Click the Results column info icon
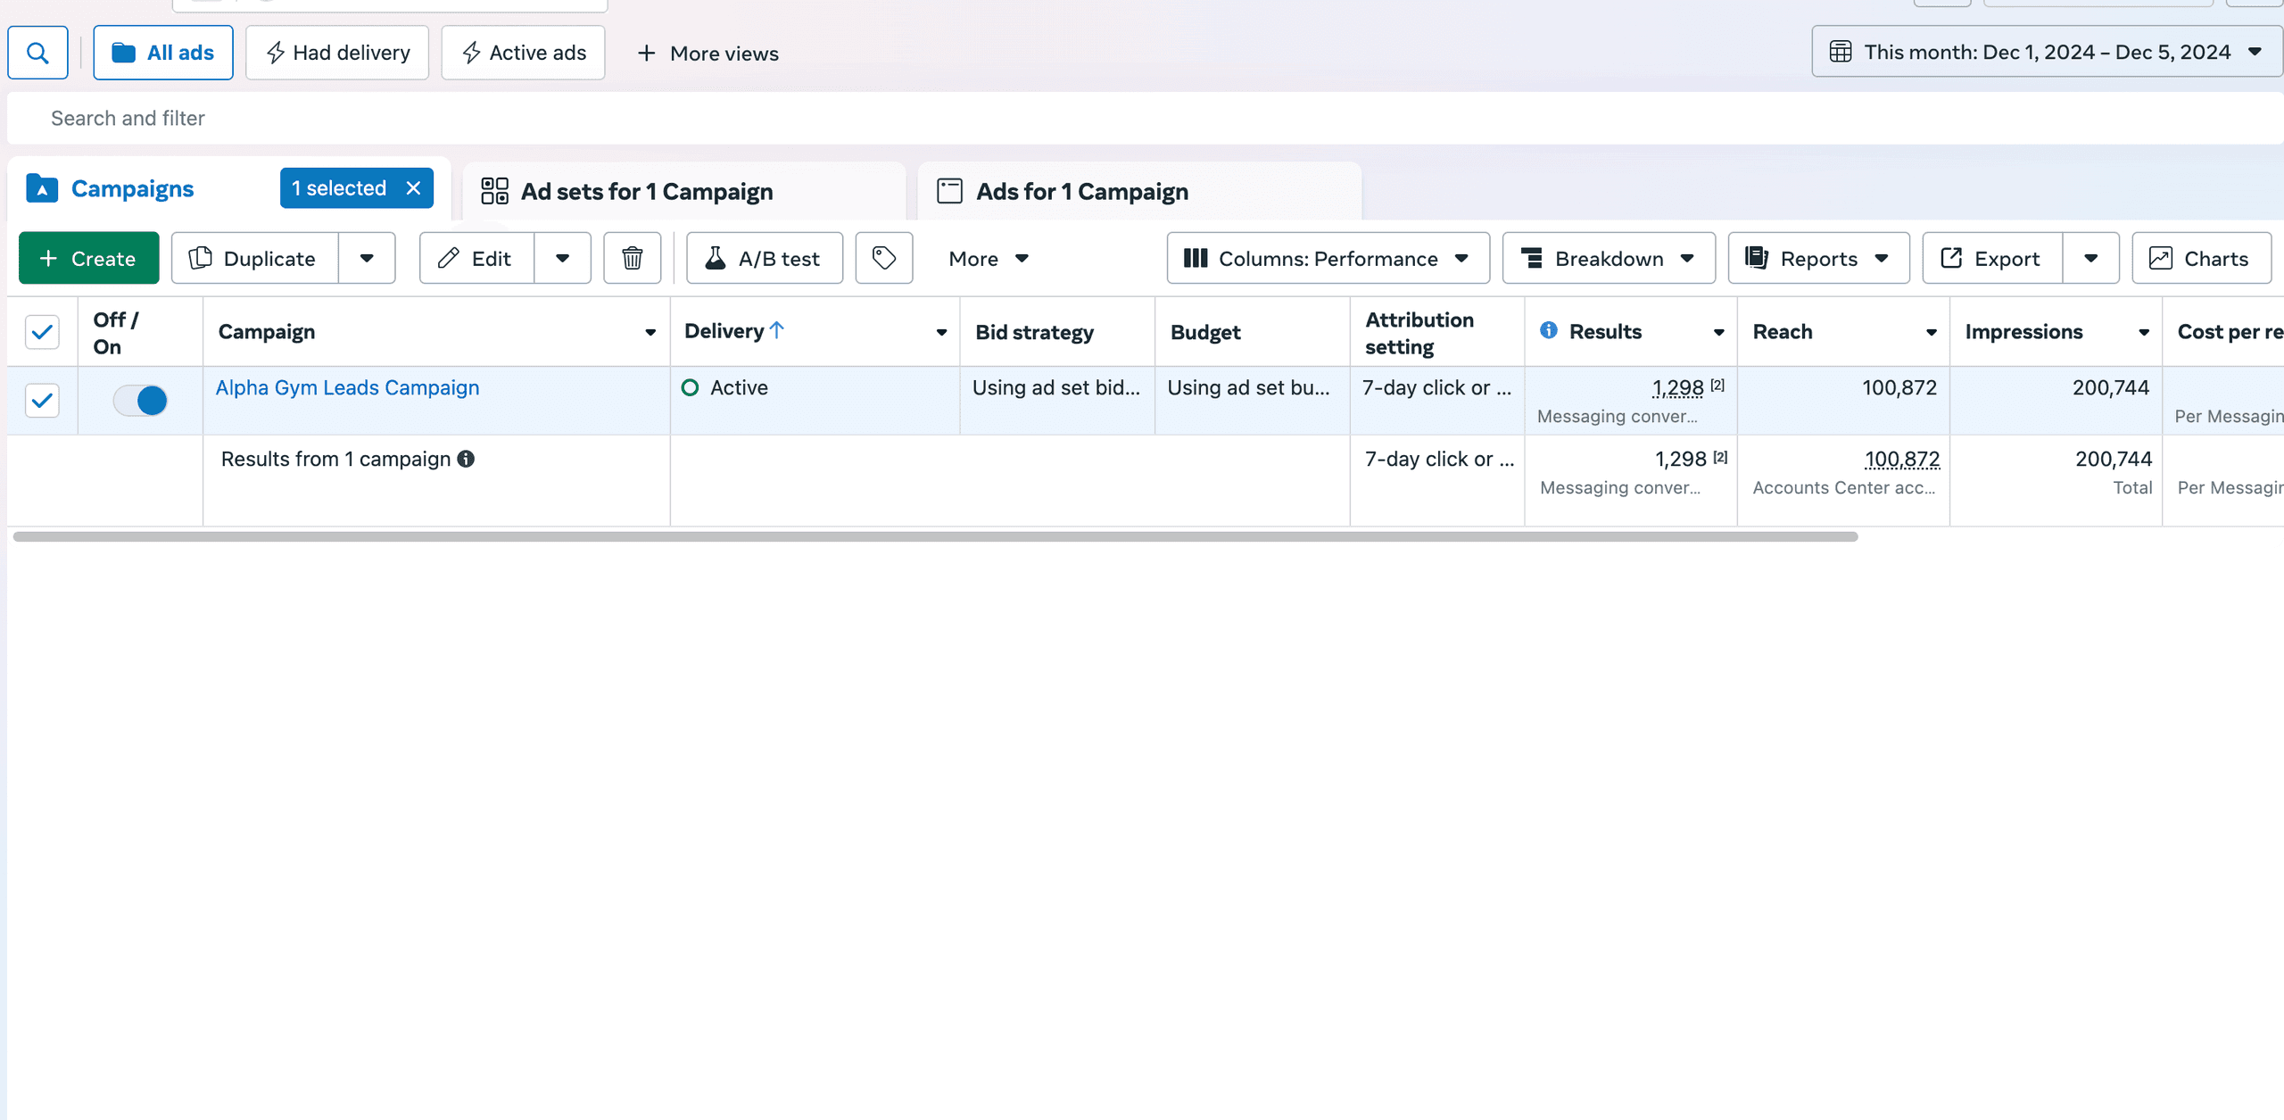Screen dimensions: 2284x1120 (1549, 331)
